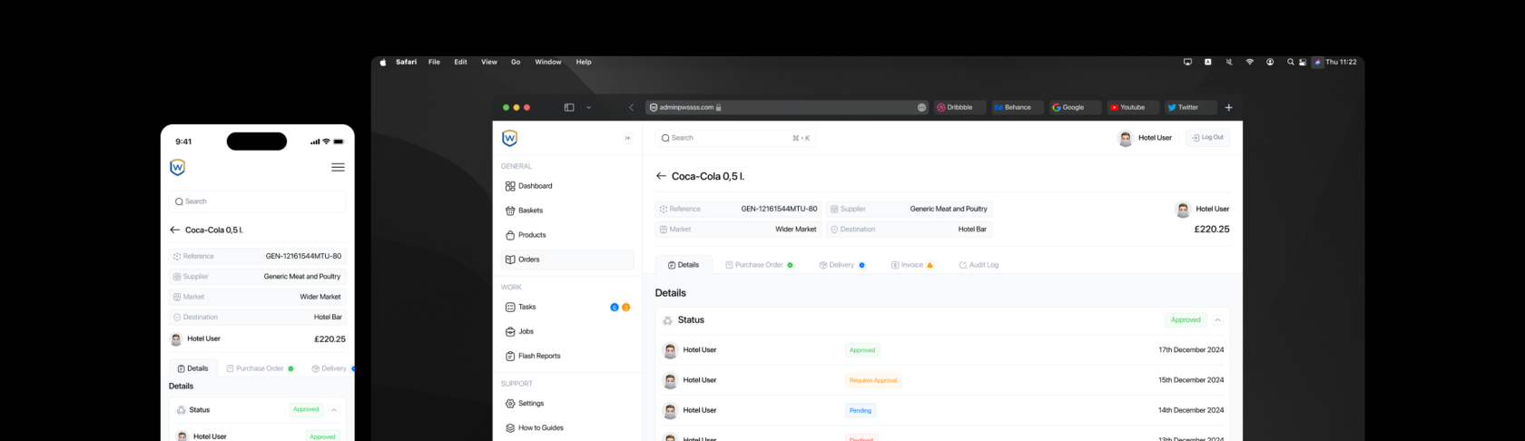The height and width of the screenshot is (441, 1525).
Task: Open the Twitter bookmark
Action: [x=1190, y=107]
